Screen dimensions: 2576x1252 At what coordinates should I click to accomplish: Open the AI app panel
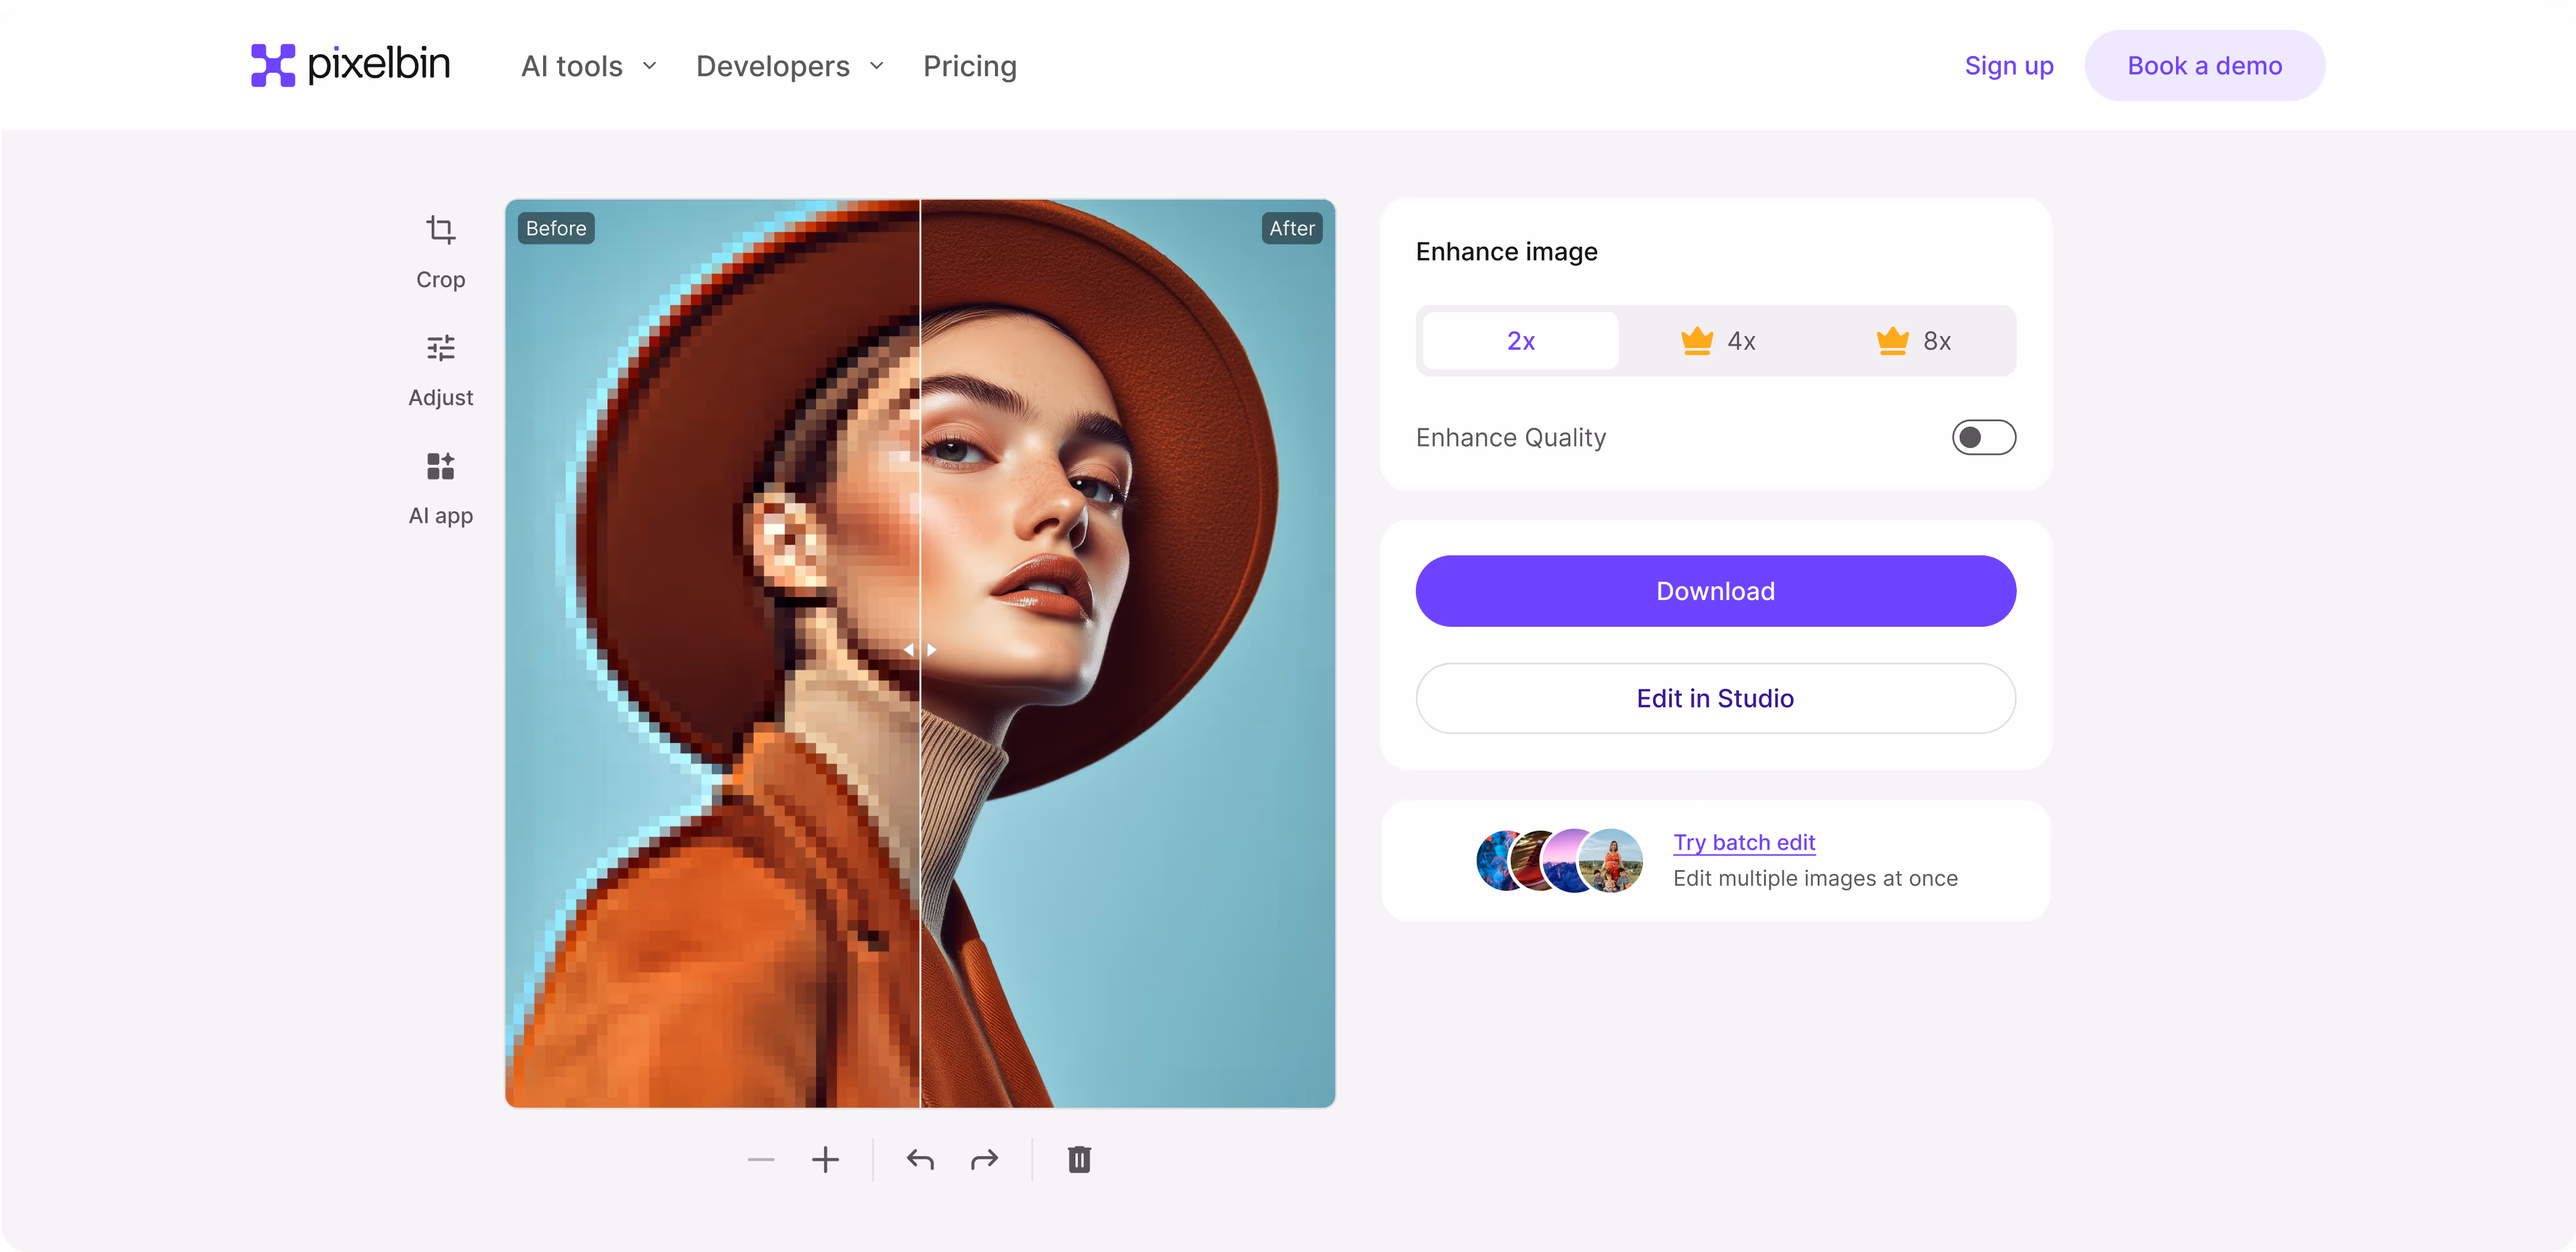[440, 465]
